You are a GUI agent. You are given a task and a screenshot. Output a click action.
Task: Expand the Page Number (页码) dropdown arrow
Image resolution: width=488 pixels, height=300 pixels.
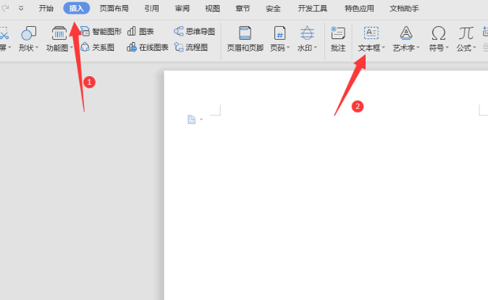(x=288, y=48)
